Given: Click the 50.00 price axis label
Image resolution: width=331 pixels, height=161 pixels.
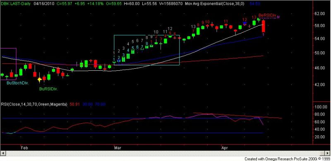Looking at the screenshot, I should pyautogui.click(x=319, y=53).
